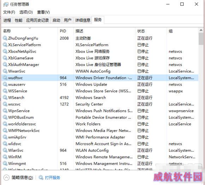The image size is (205, 185).
Task: Select the wmiApSrv service gear icon
Action: tap(5, 137)
